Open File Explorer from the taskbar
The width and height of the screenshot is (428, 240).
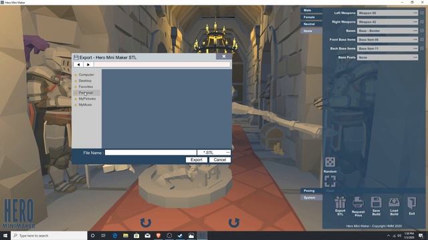point(126,235)
